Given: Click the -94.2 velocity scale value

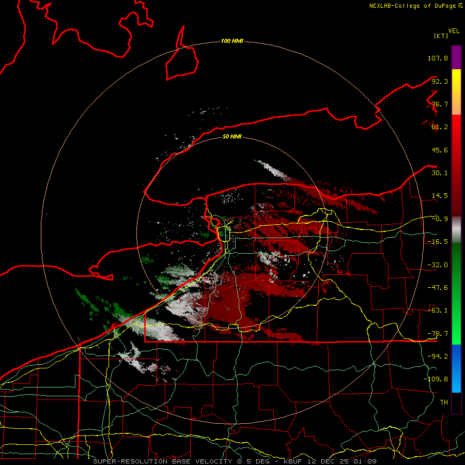Looking at the screenshot, I should (438, 357).
